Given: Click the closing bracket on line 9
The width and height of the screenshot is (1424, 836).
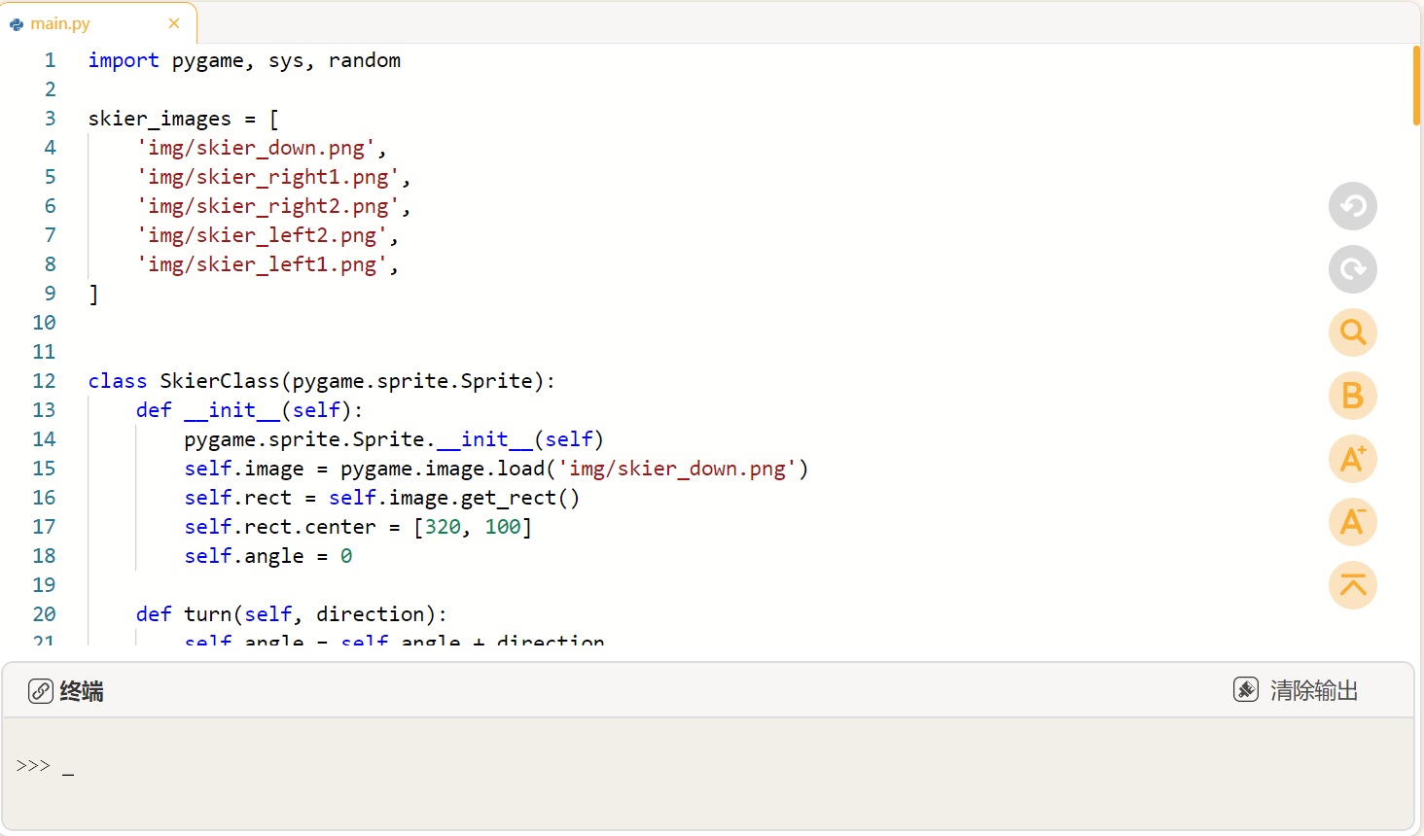Looking at the screenshot, I should [x=93, y=294].
